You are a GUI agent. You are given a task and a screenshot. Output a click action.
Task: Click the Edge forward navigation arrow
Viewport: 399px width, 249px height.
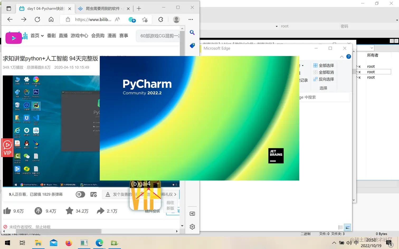[24, 19]
